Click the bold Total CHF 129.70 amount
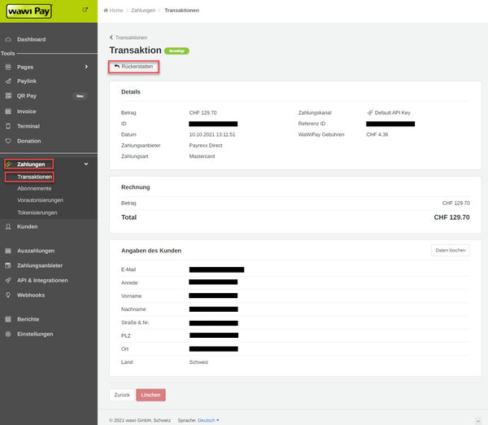Image resolution: width=488 pixels, height=425 pixels. click(451, 217)
